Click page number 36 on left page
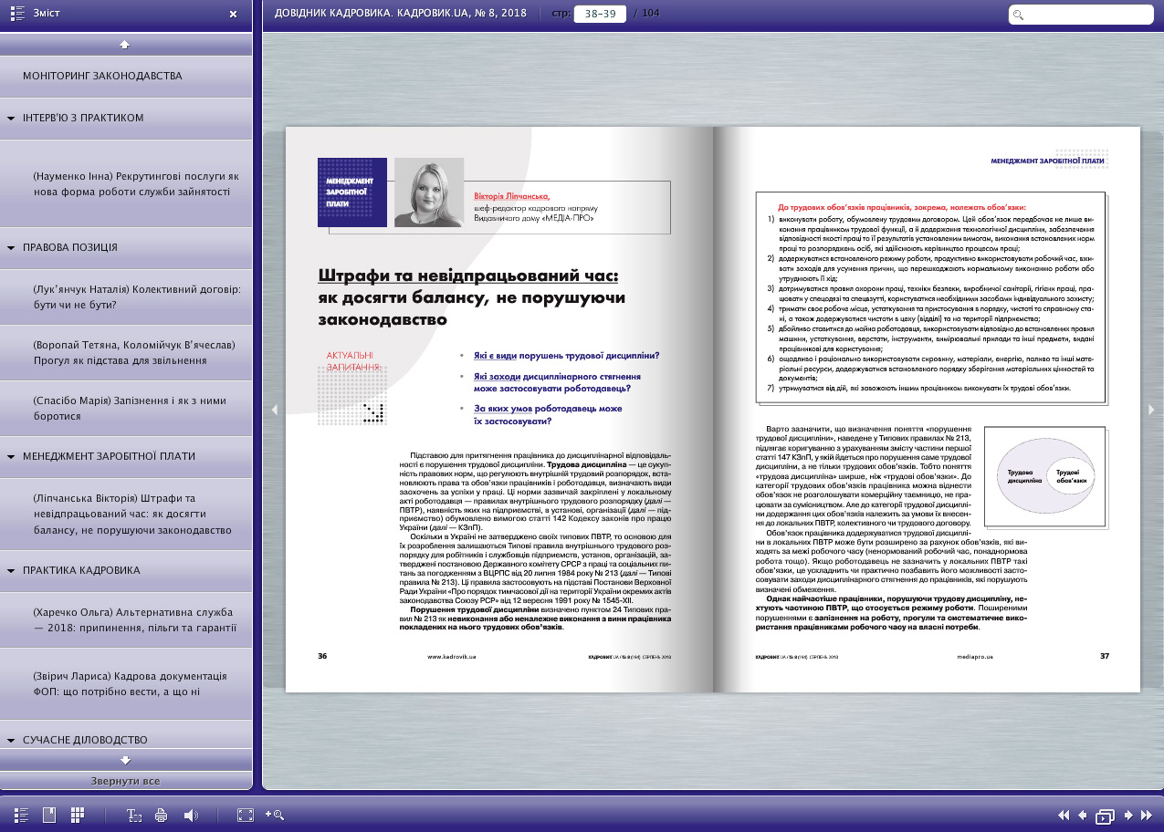 pos(322,656)
